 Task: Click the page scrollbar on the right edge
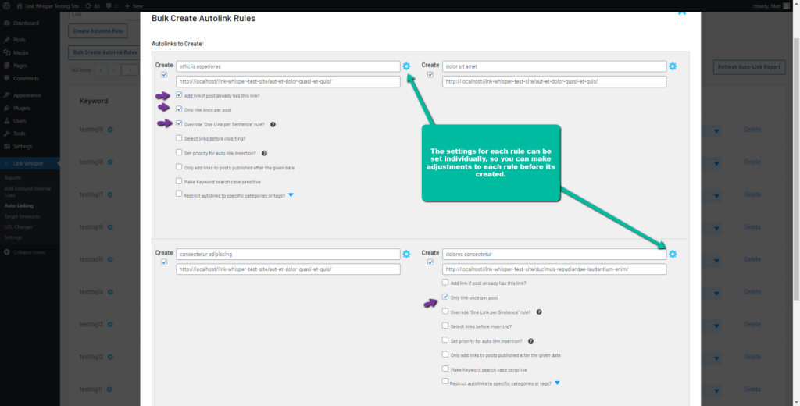796,169
